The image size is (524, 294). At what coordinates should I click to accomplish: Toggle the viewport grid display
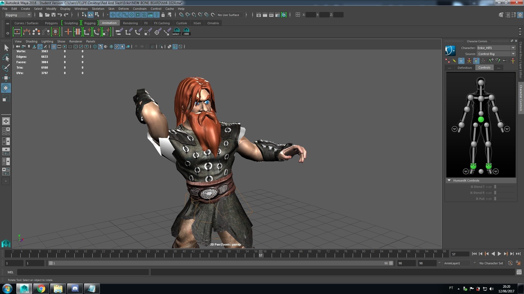pyautogui.click(x=54, y=47)
